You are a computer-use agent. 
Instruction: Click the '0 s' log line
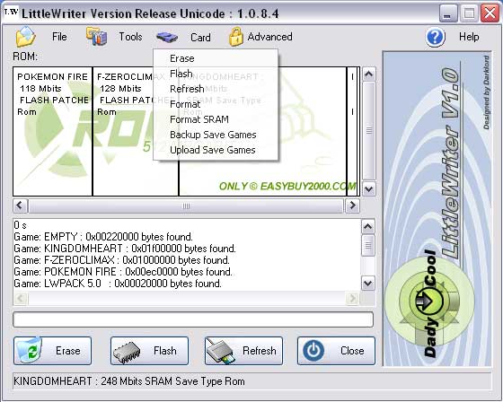[x=20, y=225]
